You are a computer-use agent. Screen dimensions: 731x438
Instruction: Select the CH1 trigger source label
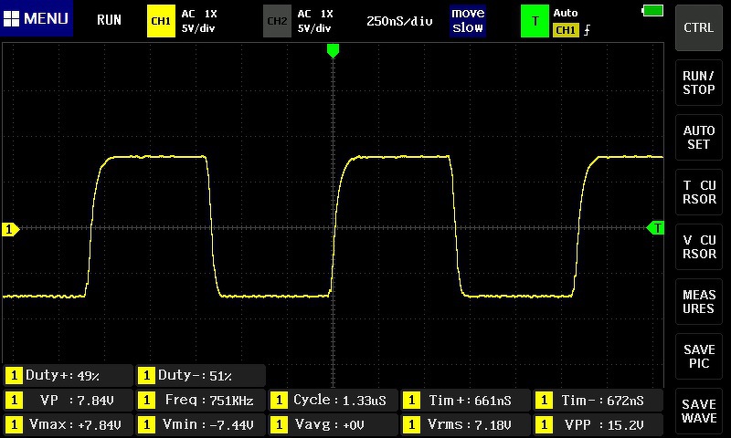coord(566,30)
